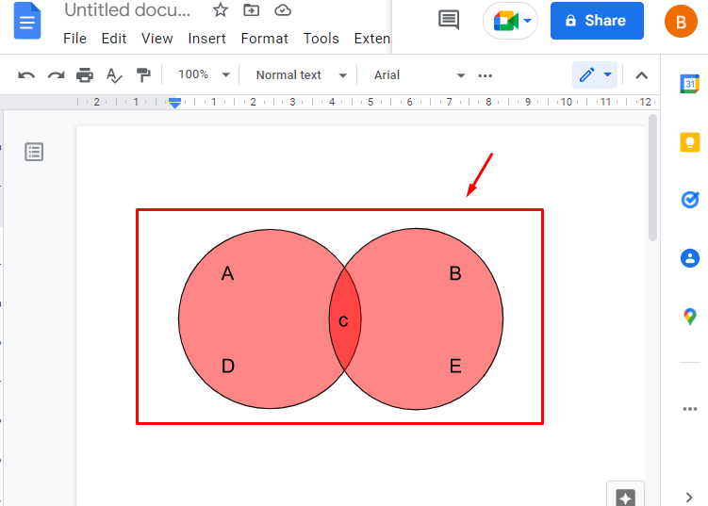The height and width of the screenshot is (506, 708).
Task: Open the Google Docs home icon
Action: pyautogui.click(x=27, y=21)
